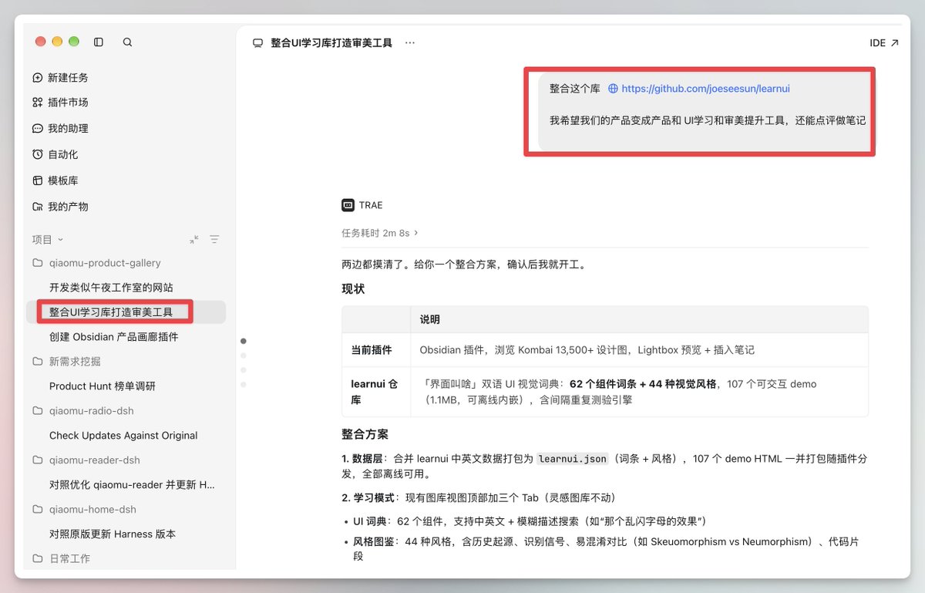The width and height of the screenshot is (925, 593).
Task: Click the TRAE robot avatar icon
Action: [x=348, y=205]
